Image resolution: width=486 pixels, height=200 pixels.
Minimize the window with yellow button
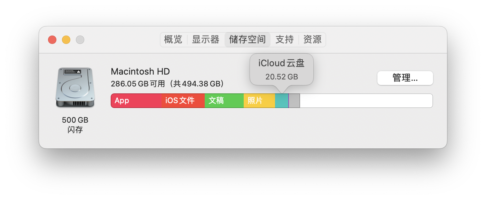pos(66,40)
